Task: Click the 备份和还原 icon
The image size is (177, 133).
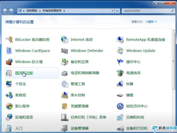Action: tap(64, 62)
